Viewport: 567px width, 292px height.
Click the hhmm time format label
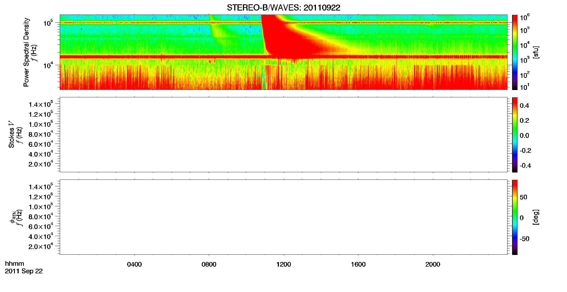pos(15,264)
